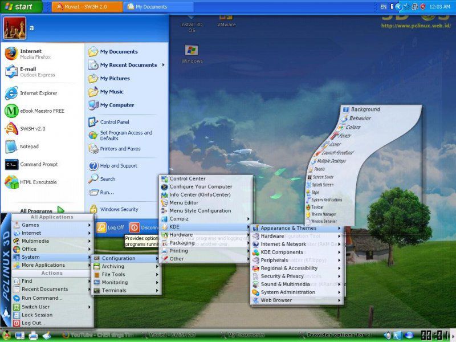This screenshot has height=342, width=456.
Task: Click the Log Off button
Action: coord(110,227)
